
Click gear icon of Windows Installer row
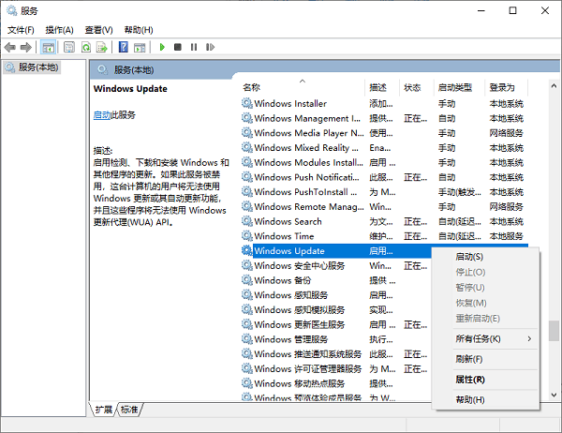point(246,103)
